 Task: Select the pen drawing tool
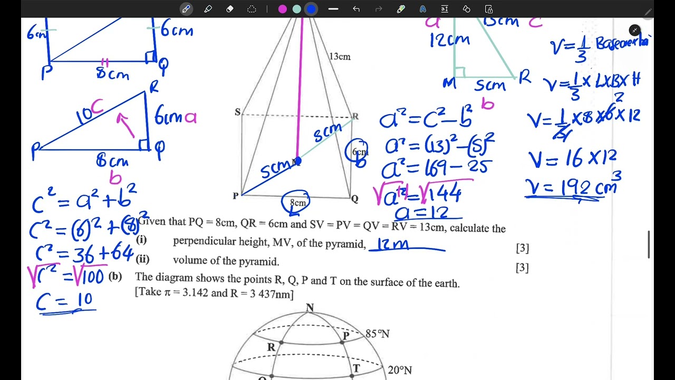[x=186, y=9]
